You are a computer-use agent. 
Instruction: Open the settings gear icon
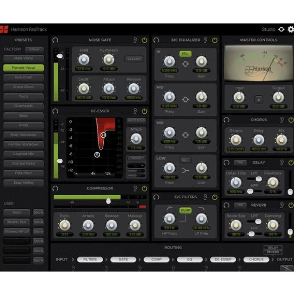coord(291,29)
